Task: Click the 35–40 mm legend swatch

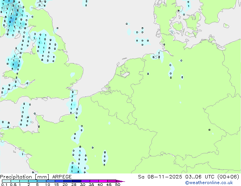Action: pos(94,181)
